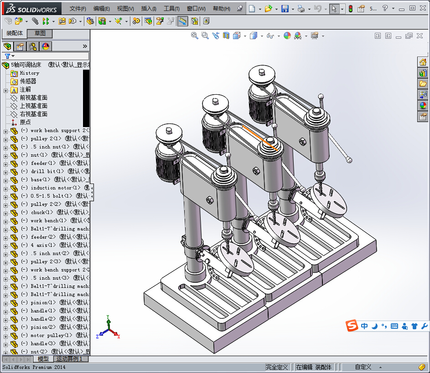Image resolution: width=430 pixels, height=373 pixels.
Task: Expand the 'induction motor<1>' component node
Action: (5, 188)
